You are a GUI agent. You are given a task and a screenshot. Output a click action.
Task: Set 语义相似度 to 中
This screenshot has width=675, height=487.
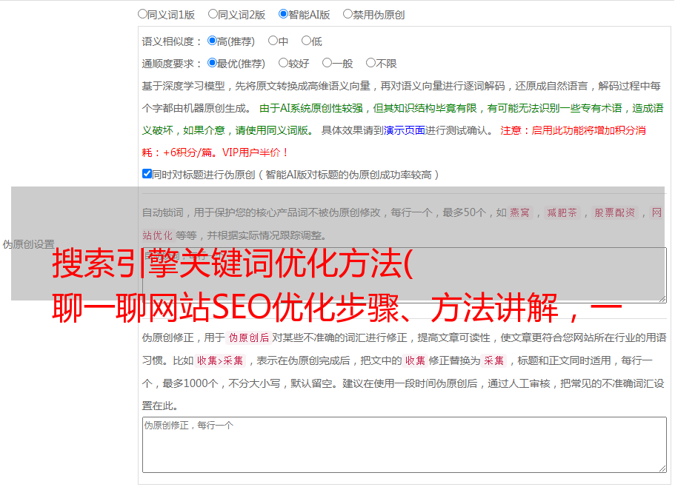point(273,41)
